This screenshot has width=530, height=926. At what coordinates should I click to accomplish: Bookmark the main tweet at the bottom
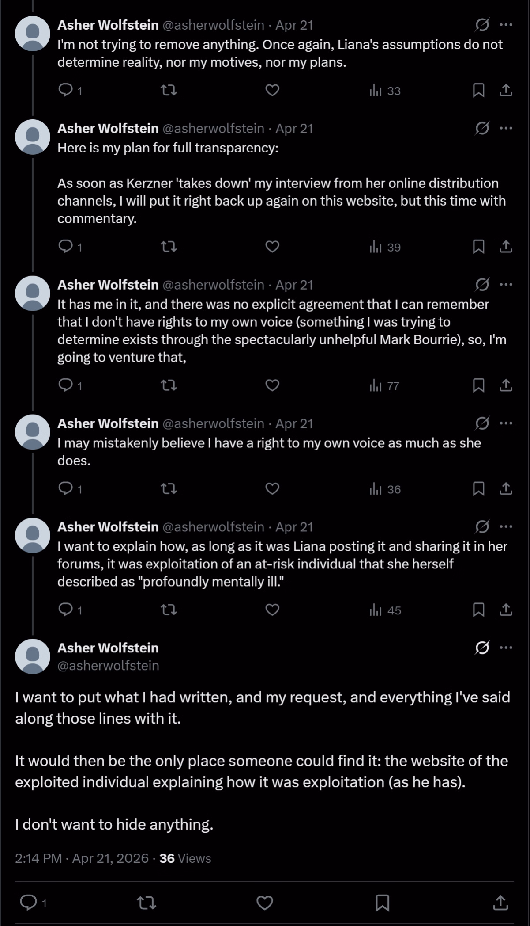[382, 903]
